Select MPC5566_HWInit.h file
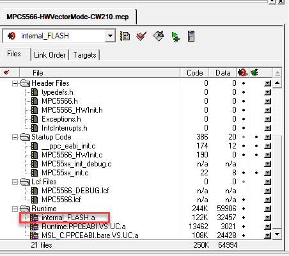The width and height of the screenshot is (289, 256). pos(72,110)
